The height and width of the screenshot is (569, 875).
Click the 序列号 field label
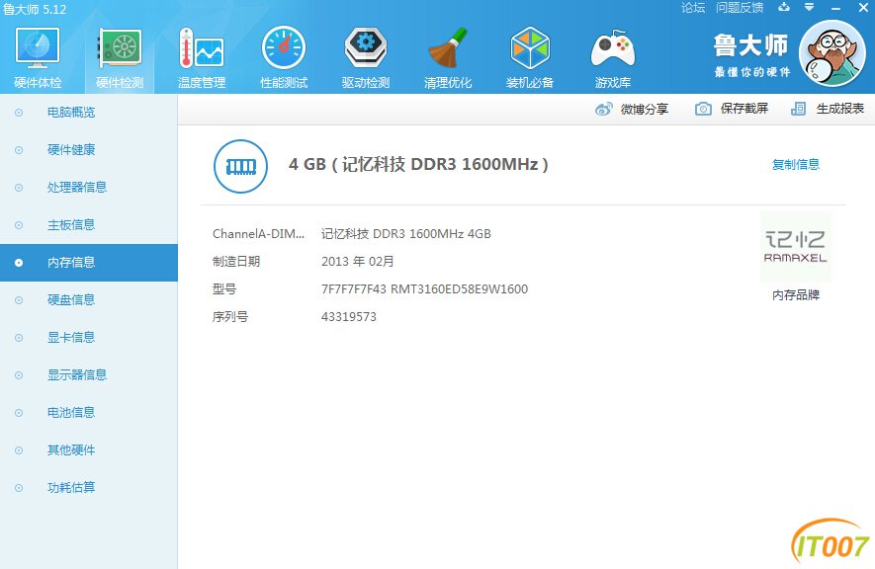coord(230,317)
